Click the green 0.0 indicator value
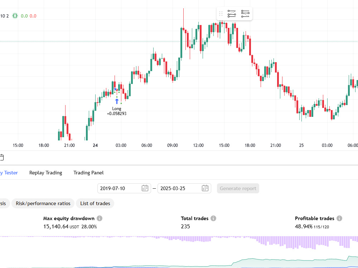The image size is (358, 268). 24,16
